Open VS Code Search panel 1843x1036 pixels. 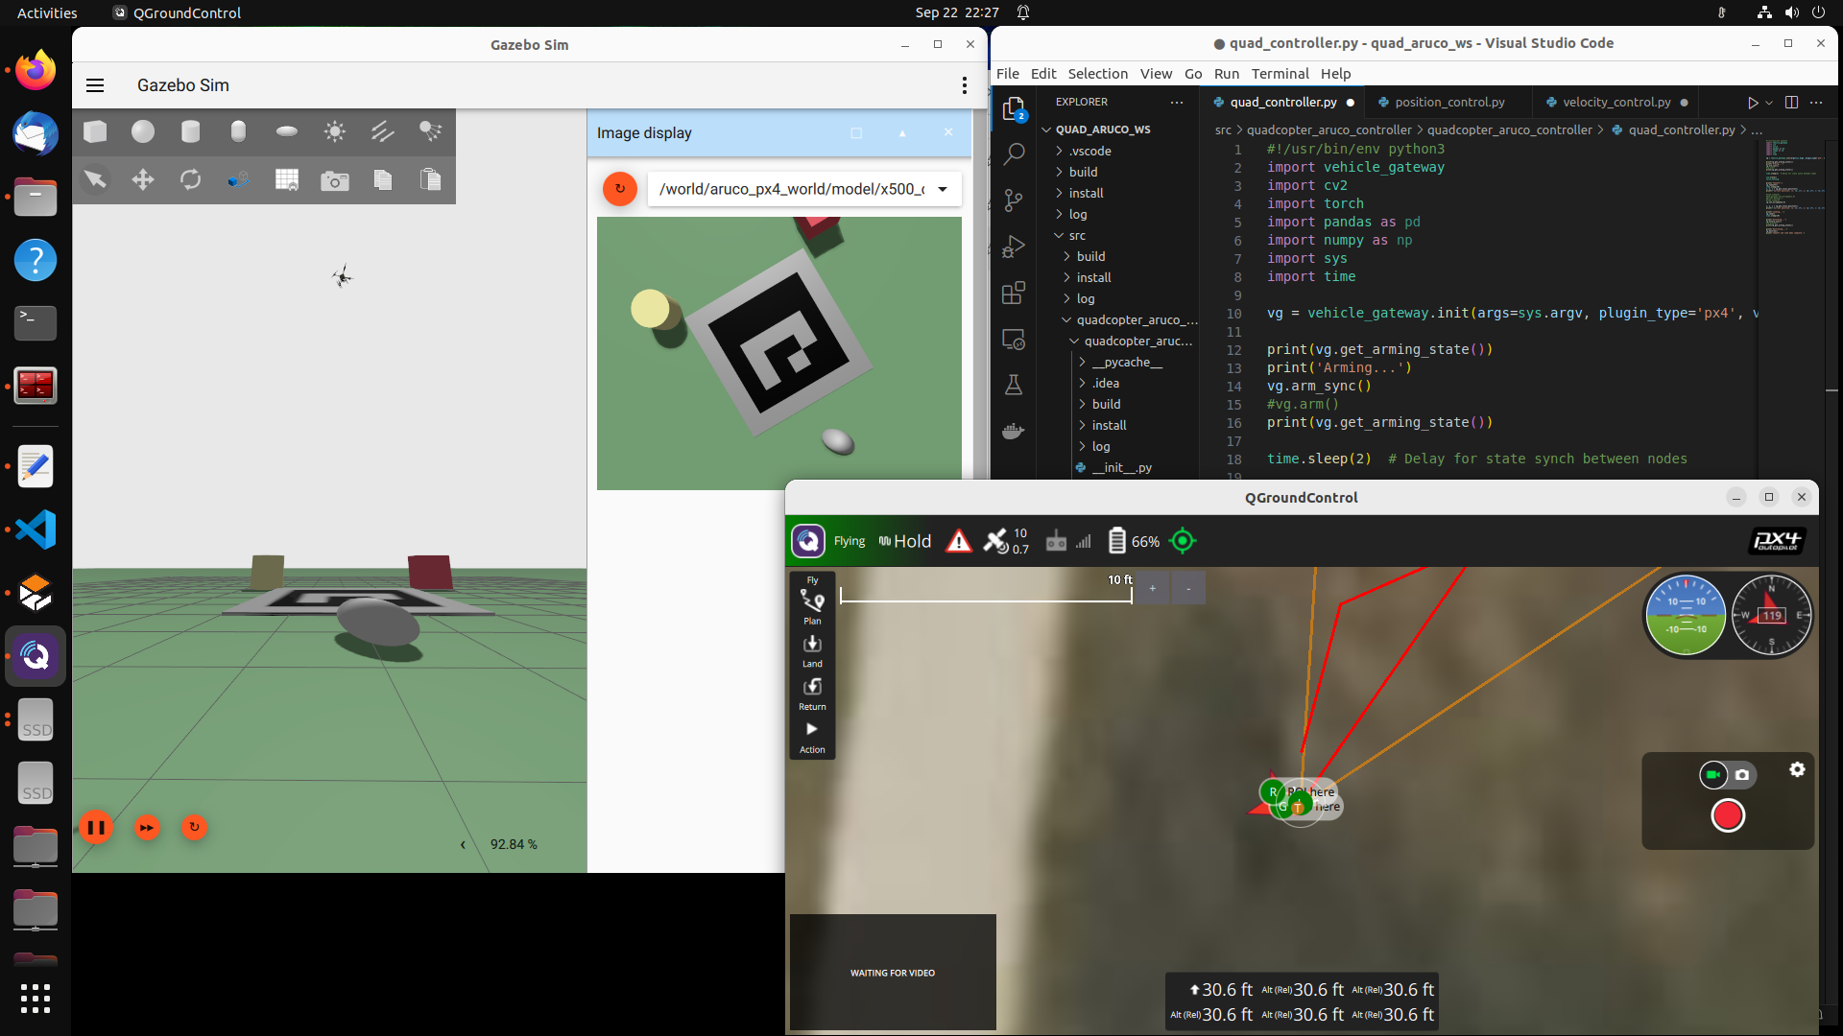1014,153
